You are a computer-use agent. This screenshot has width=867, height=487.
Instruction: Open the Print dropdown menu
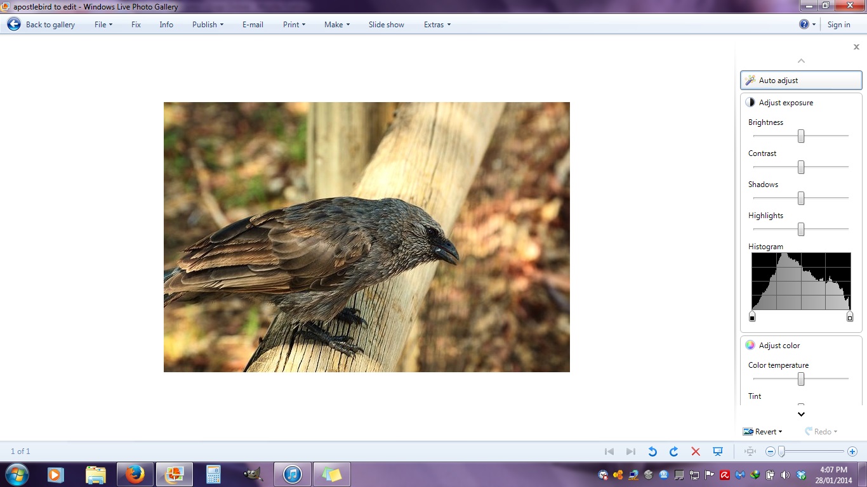pyautogui.click(x=295, y=25)
